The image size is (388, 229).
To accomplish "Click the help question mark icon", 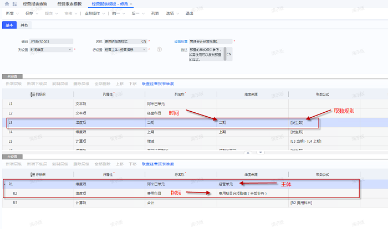I will click(159, 49).
